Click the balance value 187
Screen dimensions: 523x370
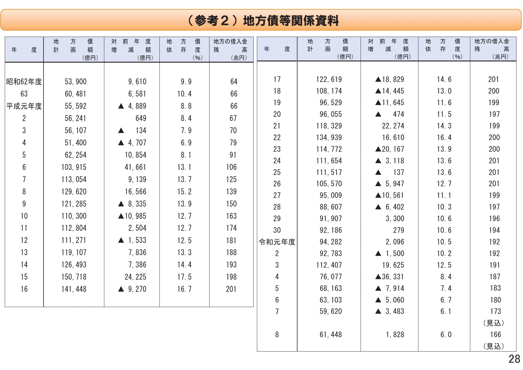click(x=495, y=277)
